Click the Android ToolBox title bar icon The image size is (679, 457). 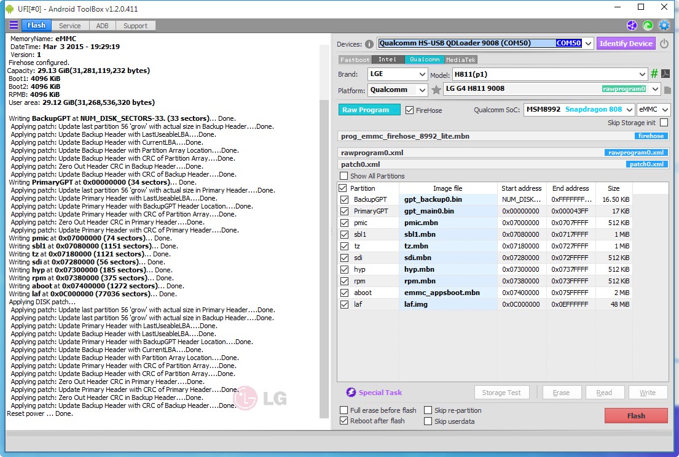10,9
